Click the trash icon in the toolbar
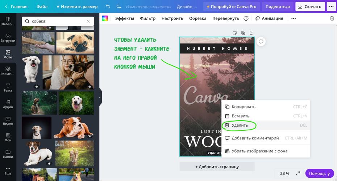This screenshot has width=337, height=181. tap(332, 18)
